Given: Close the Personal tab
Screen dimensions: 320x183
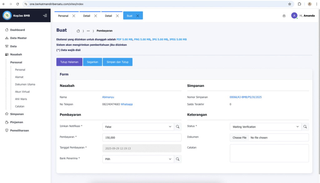Looking at the screenshot, I should pyautogui.click(x=74, y=16).
